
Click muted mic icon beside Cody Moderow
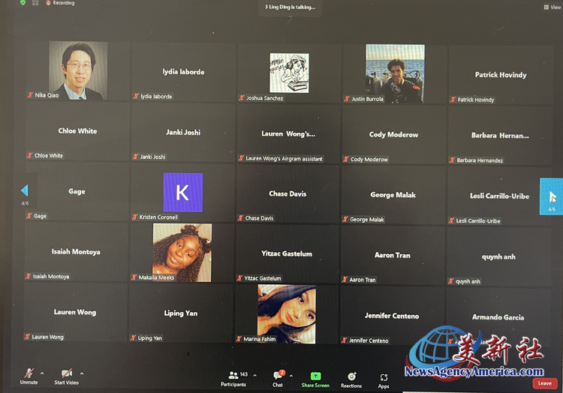tap(346, 159)
